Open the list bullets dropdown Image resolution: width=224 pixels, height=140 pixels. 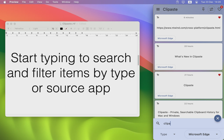(110, 29)
